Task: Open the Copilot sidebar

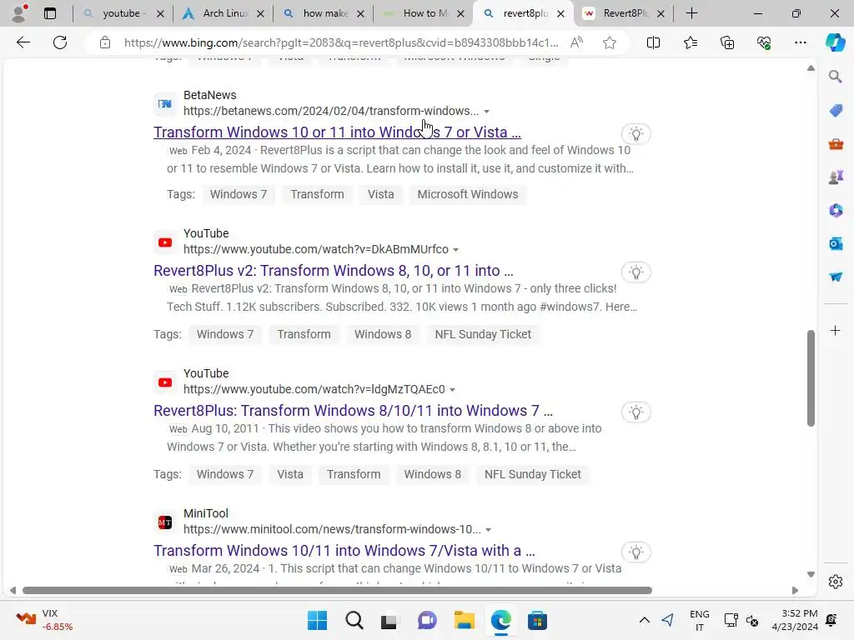Action: click(835, 42)
